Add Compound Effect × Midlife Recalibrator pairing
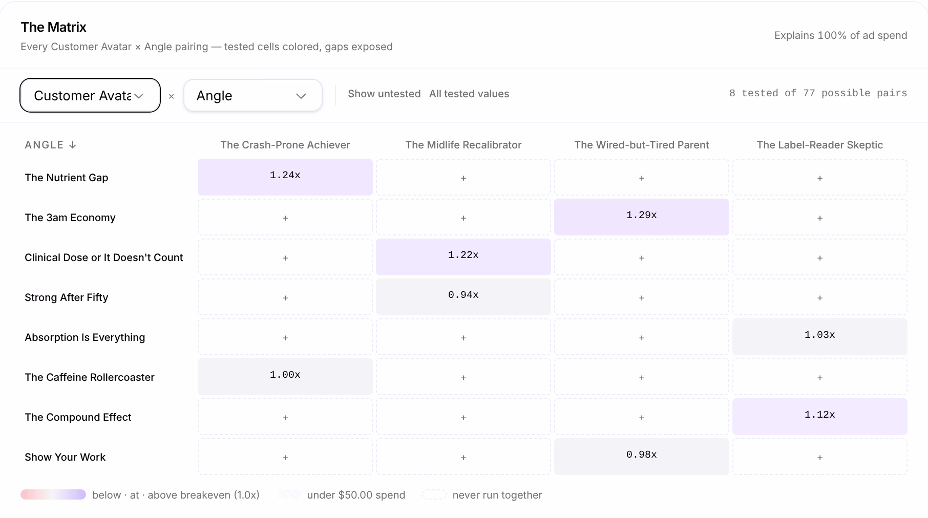 pos(463,417)
